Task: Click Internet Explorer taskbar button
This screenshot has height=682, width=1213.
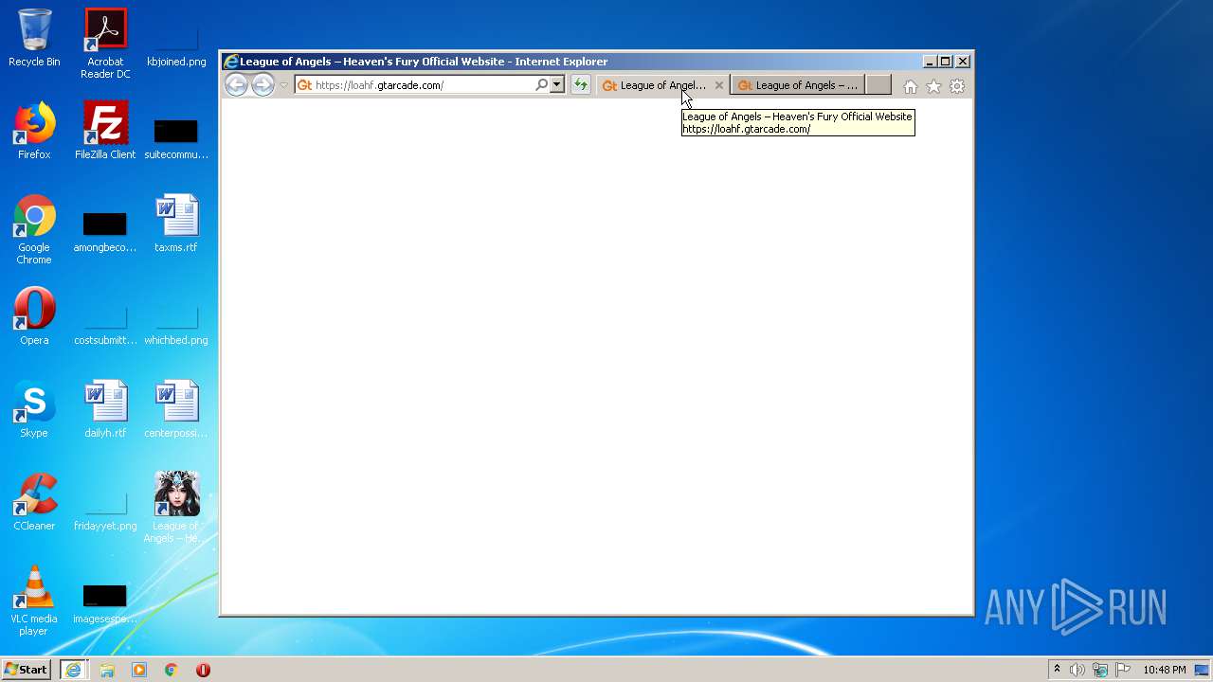Action: click(73, 670)
